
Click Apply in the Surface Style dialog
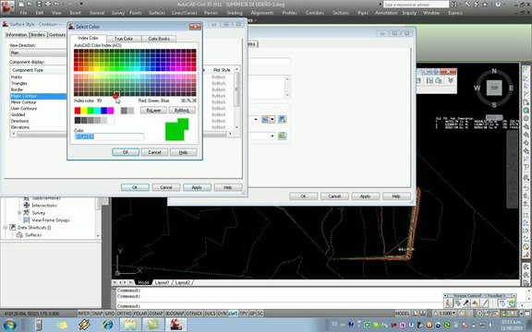pyautogui.click(x=197, y=187)
